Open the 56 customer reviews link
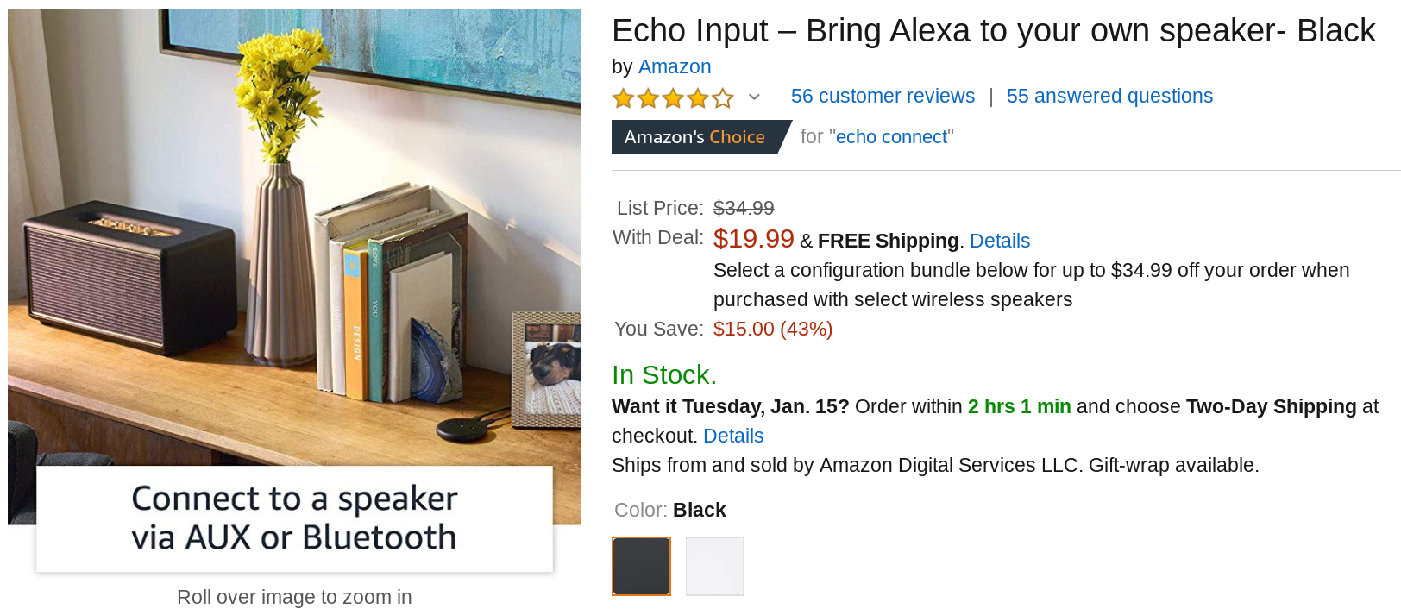 click(882, 96)
